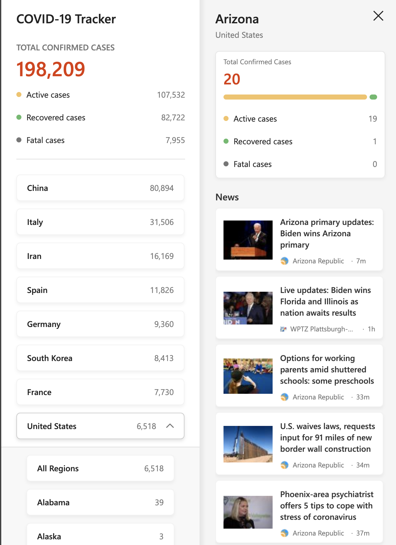Select South Korea country entry
Viewport: 396px width, 545px height.
click(100, 358)
